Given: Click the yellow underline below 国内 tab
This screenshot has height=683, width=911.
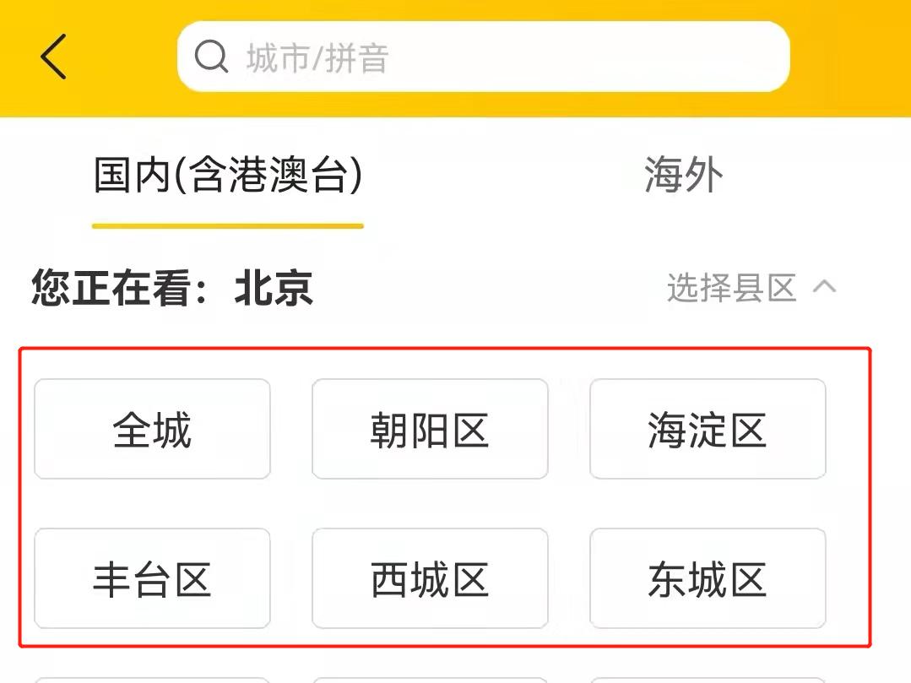Looking at the screenshot, I should coord(228,226).
